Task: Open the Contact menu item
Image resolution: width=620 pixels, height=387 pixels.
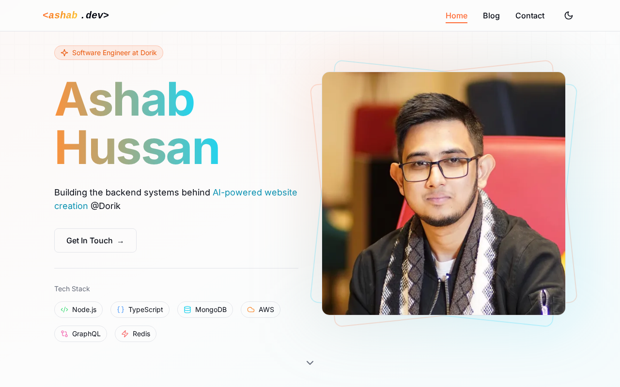Action: pos(530,15)
